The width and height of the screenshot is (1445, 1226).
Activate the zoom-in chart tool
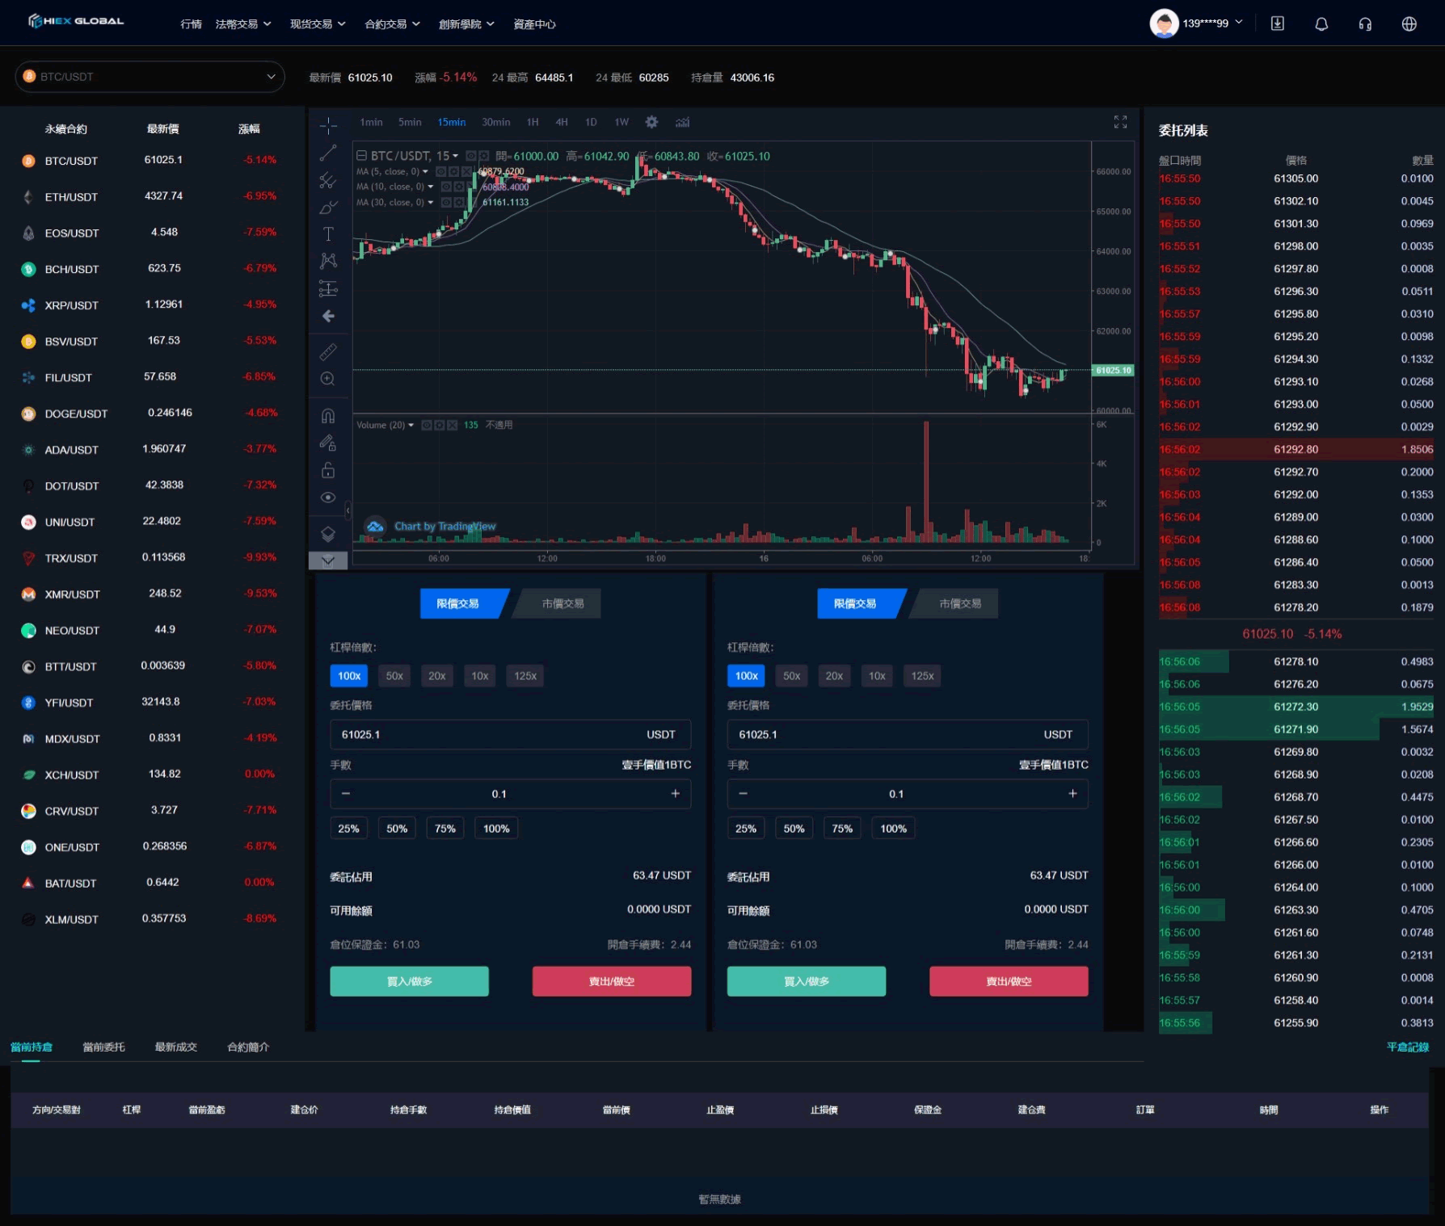point(328,379)
